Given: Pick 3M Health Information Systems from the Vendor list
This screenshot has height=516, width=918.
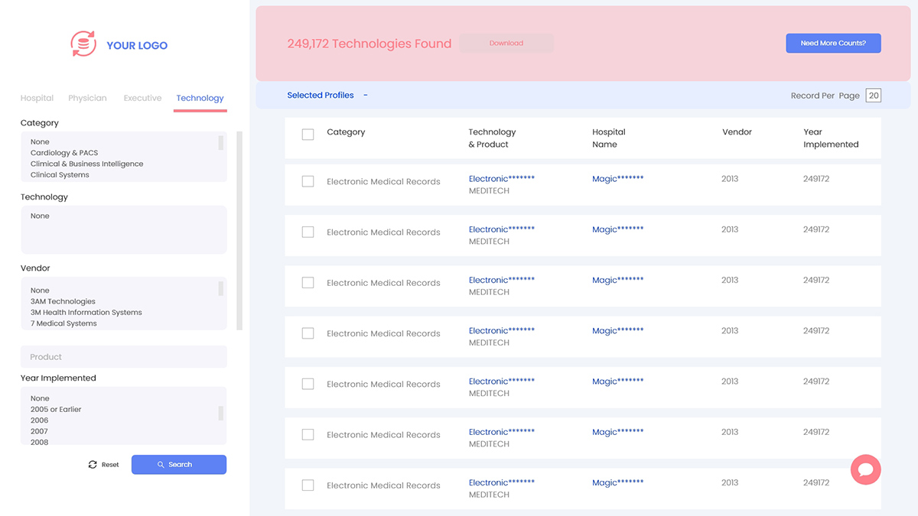Looking at the screenshot, I should click(86, 313).
